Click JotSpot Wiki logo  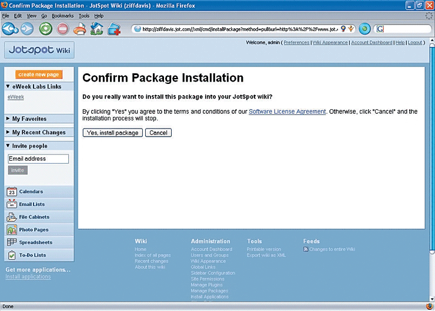tap(39, 50)
